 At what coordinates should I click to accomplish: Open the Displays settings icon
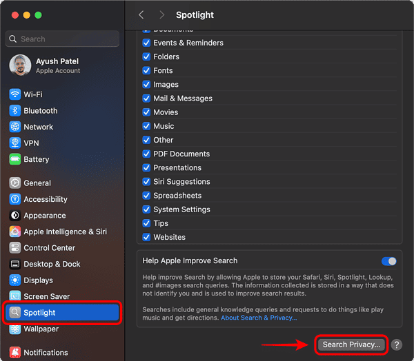[15, 280]
